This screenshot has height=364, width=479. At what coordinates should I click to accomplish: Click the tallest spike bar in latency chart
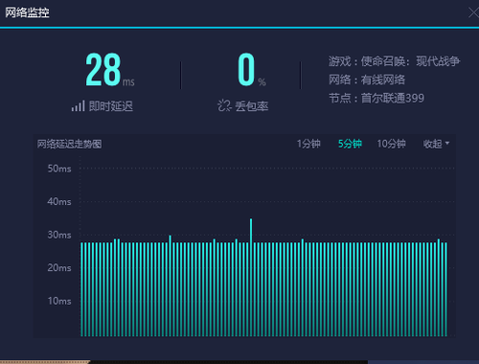click(251, 277)
